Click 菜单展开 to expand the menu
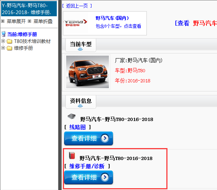Screen dimensions: 217x190 coord(16,21)
